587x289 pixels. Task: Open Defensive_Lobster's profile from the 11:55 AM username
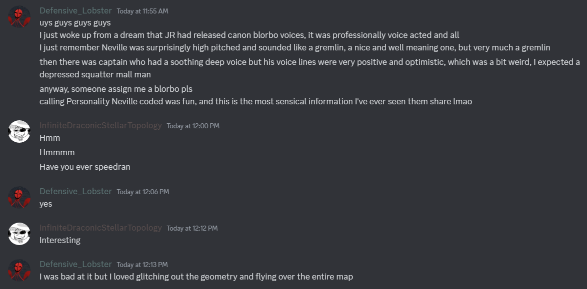coord(75,10)
